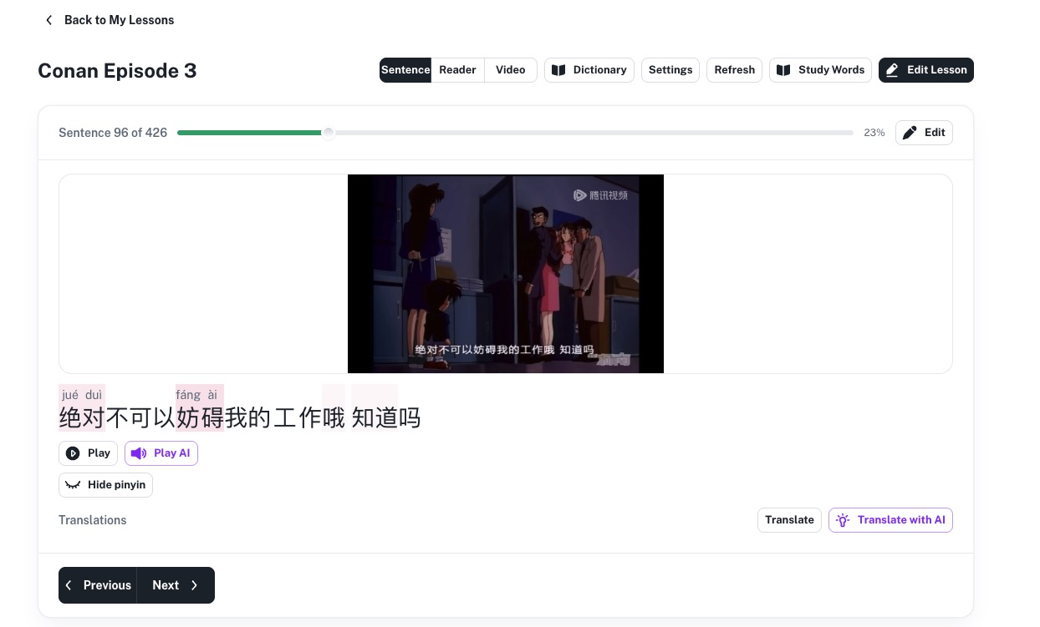Switch to the Video tab
Image resolution: width=1040 pixels, height=627 pixels.
510,70
